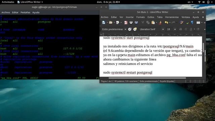Click the 'Página 1 de 1' status bar field
This screenshot has width=215, height=121.
pyautogui.click(x=106, y=81)
